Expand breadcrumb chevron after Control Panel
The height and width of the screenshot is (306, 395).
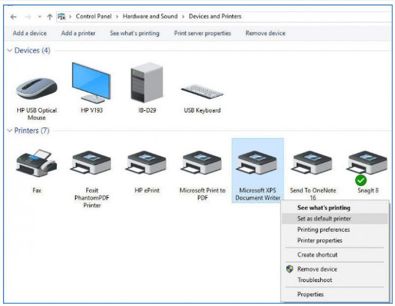pyautogui.click(x=117, y=16)
